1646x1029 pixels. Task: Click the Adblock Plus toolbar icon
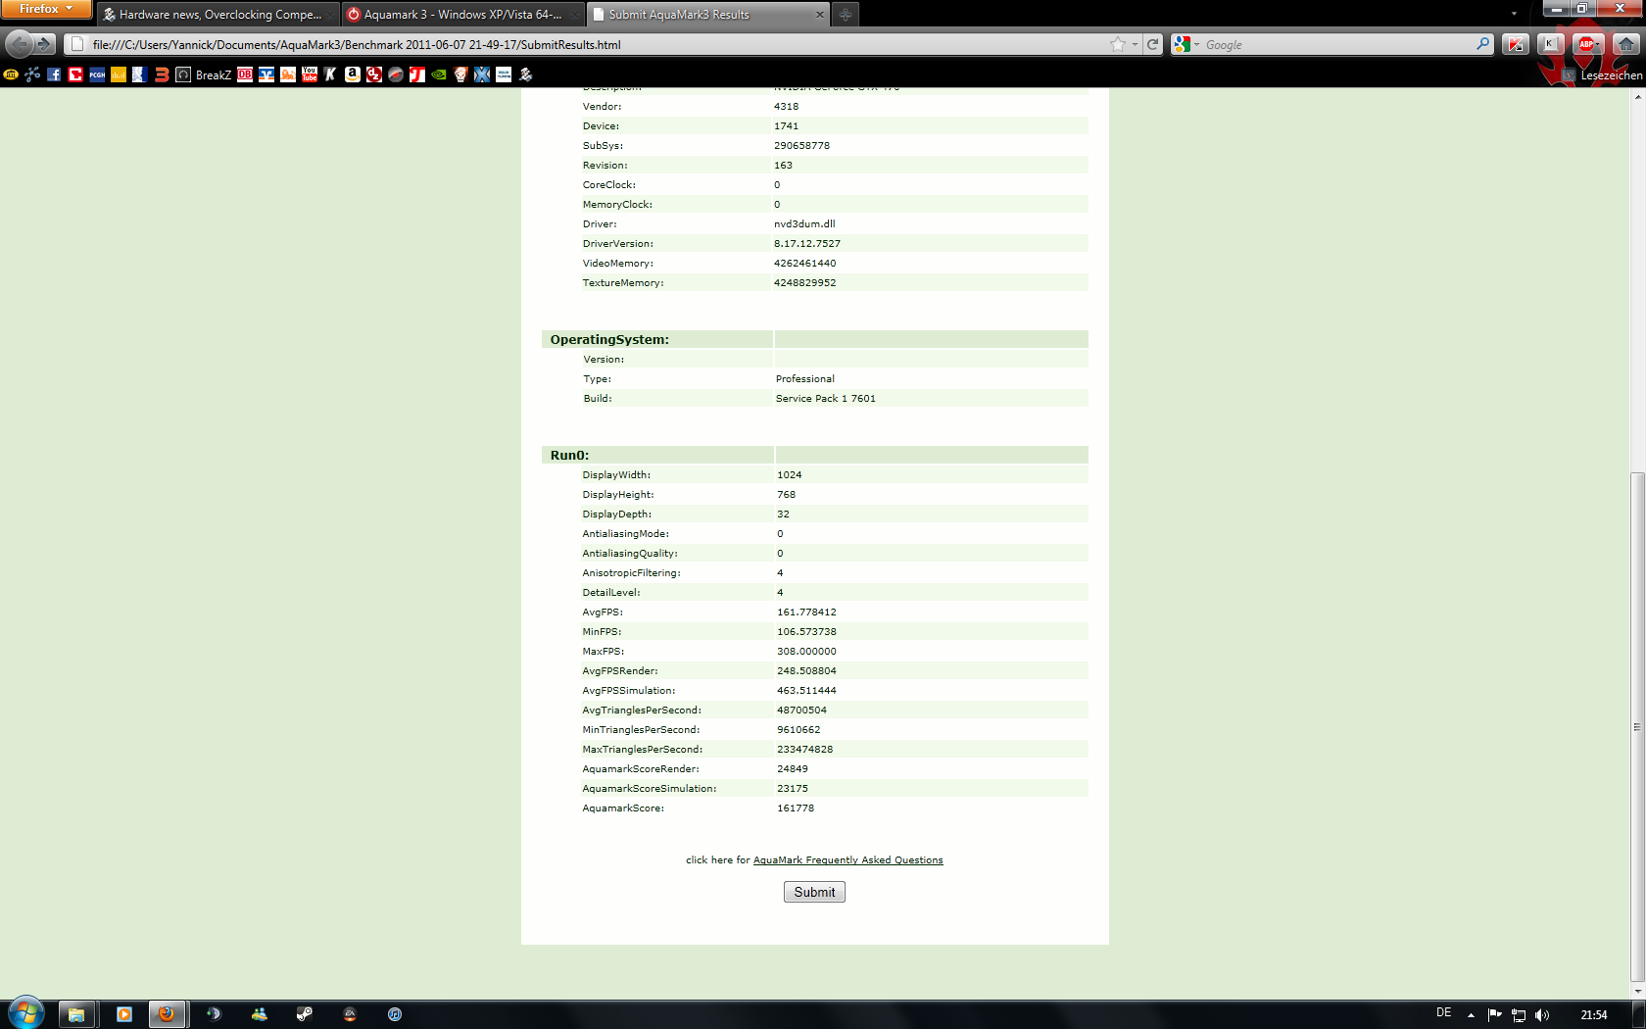click(1584, 44)
